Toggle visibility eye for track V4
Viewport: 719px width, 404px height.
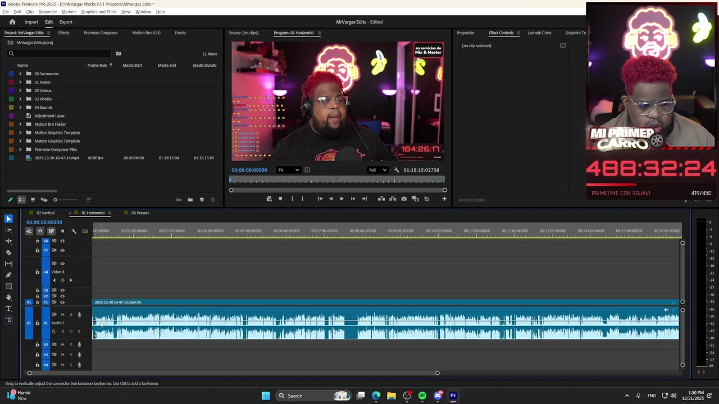(62, 263)
